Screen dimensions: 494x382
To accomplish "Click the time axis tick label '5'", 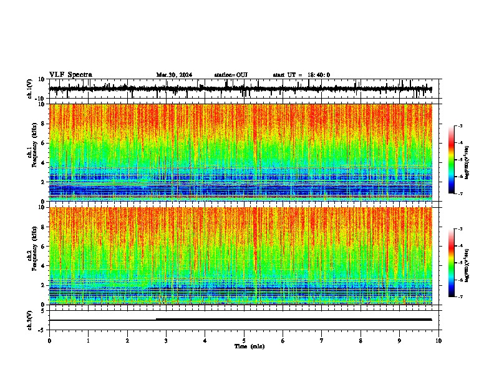I will [x=244, y=341].
